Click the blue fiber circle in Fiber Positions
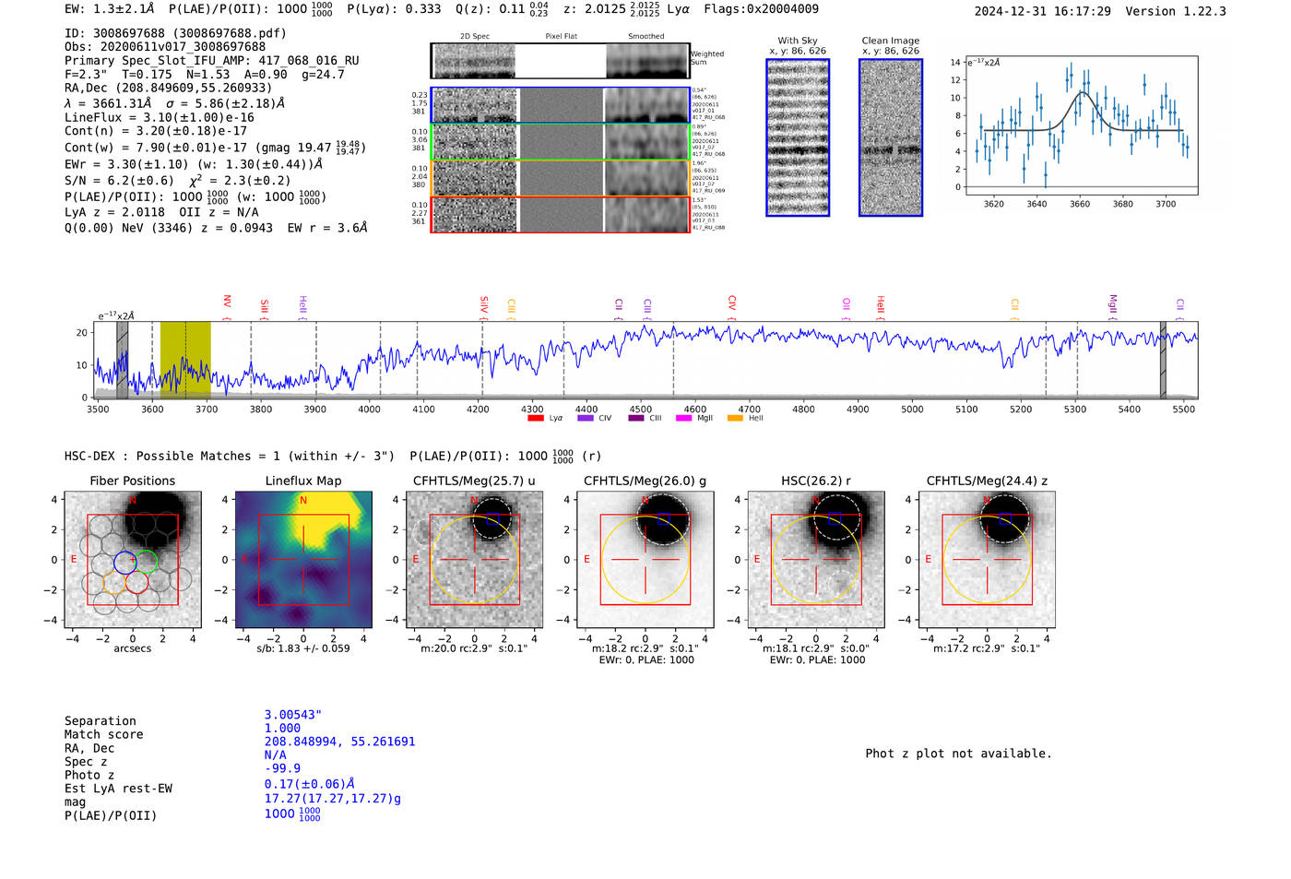 pos(124,562)
